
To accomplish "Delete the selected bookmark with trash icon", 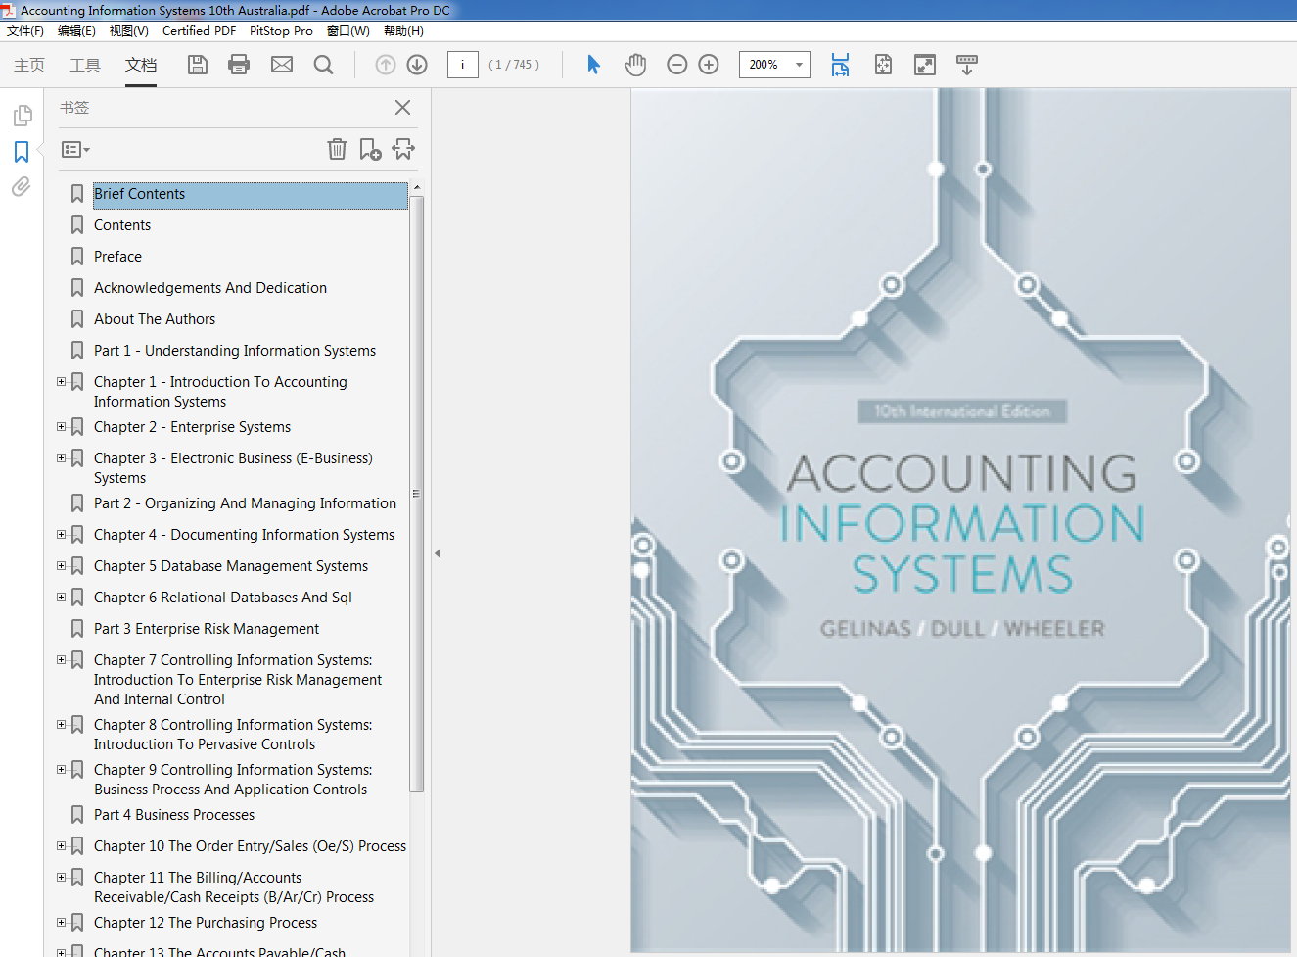I will click(x=337, y=149).
